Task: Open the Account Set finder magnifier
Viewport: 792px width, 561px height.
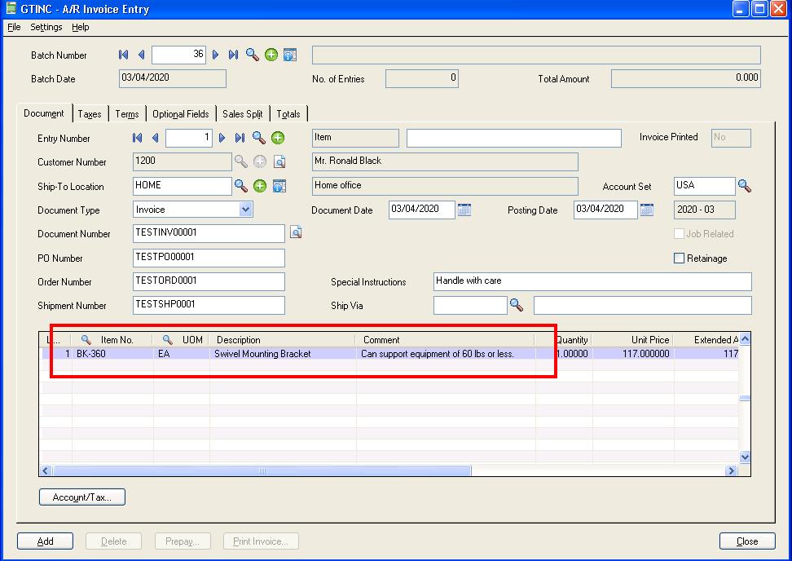Action: coord(744,186)
